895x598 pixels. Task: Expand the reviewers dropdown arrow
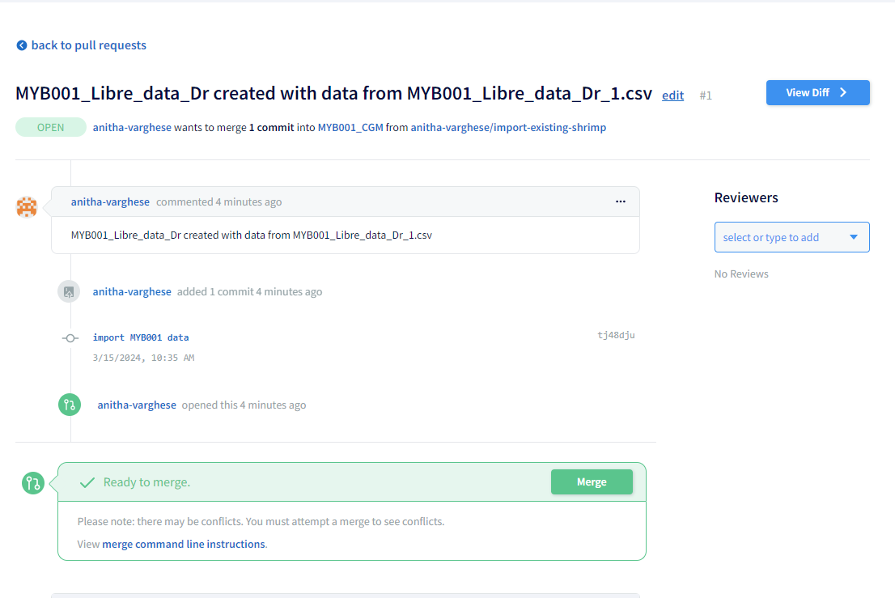tap(853, 237)
